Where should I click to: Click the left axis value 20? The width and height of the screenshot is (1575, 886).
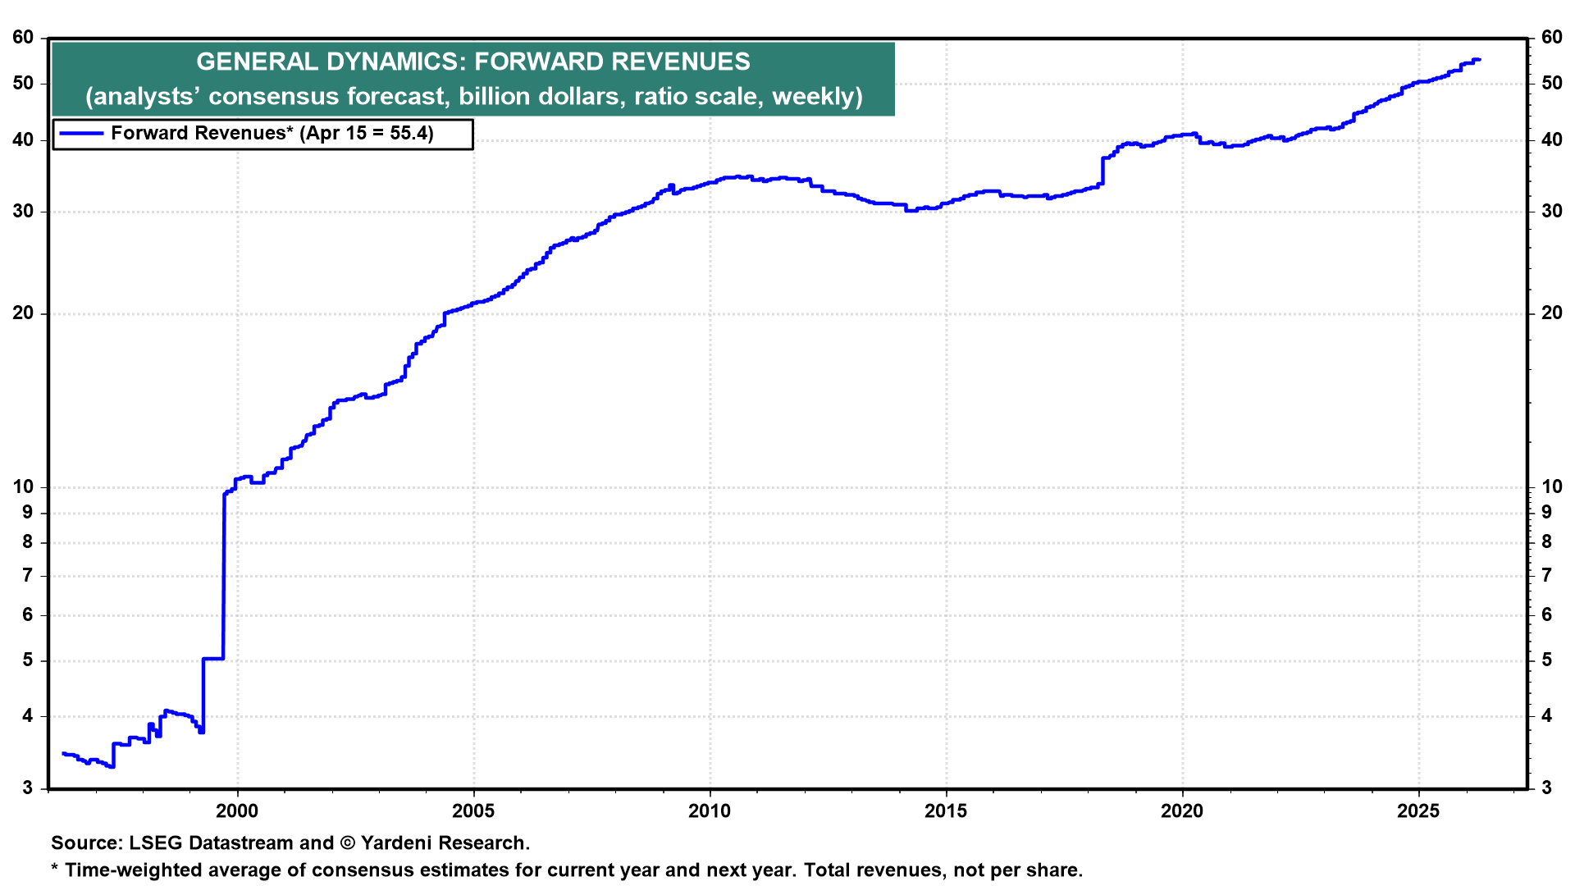[x=23, y=313]
